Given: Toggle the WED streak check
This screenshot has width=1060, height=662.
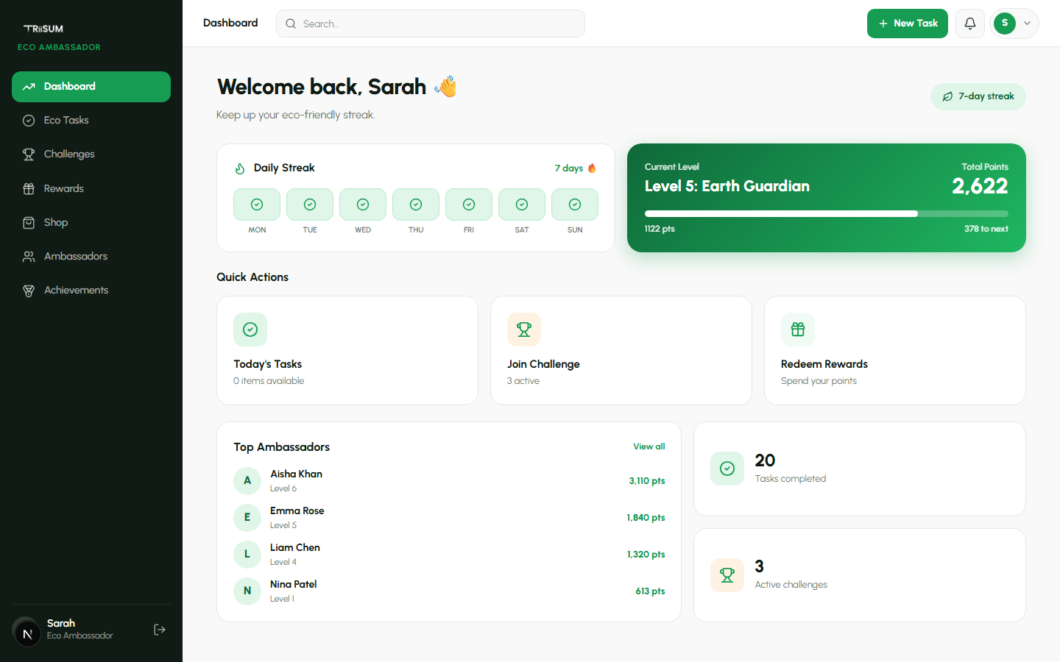Looking at the screenshot, I should (363, 204).
